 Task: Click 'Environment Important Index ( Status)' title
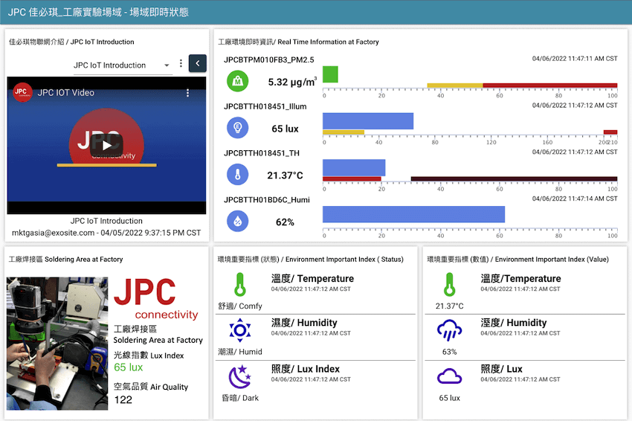344,260
